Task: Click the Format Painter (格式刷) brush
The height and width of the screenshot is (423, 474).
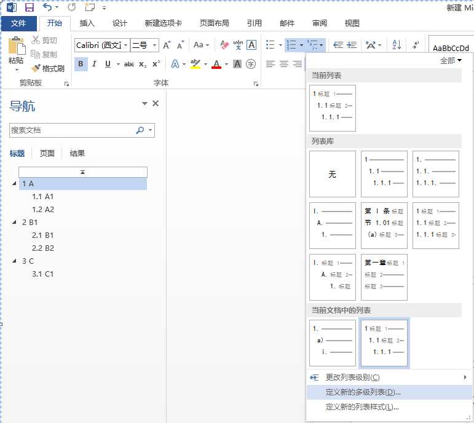Action: pyautogui.click(x=36, y=68)
